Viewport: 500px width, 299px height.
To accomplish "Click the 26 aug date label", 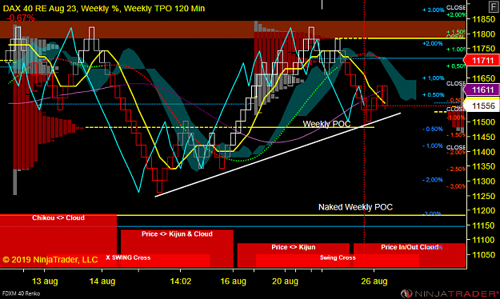I will pos(374,281).
